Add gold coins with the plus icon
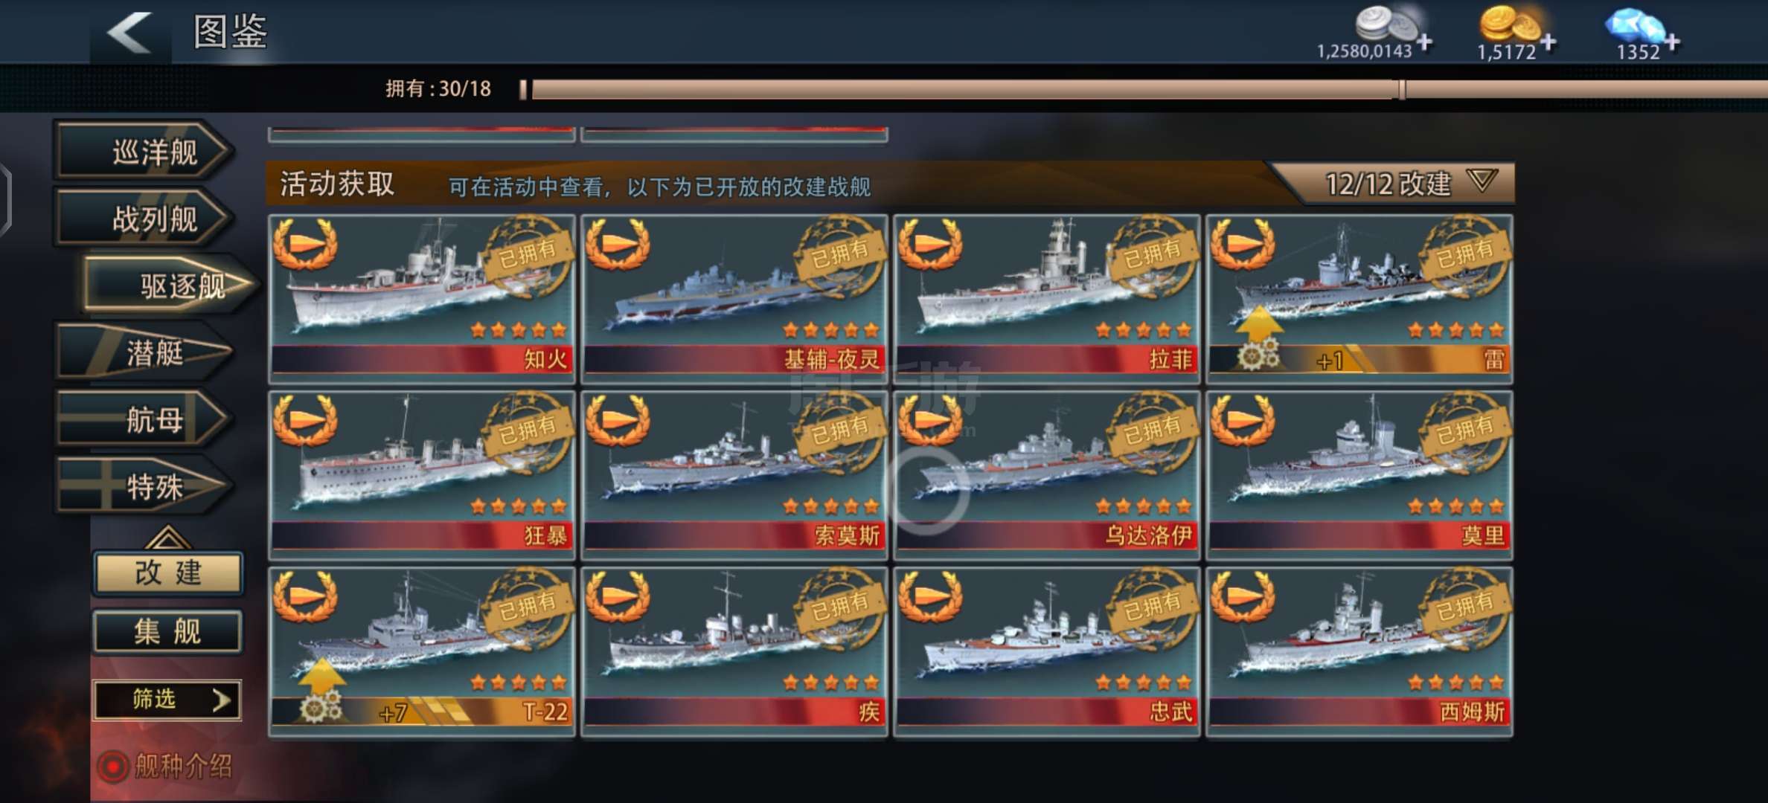Viewport: 1768px width, 803px height. pos(1548,42)
